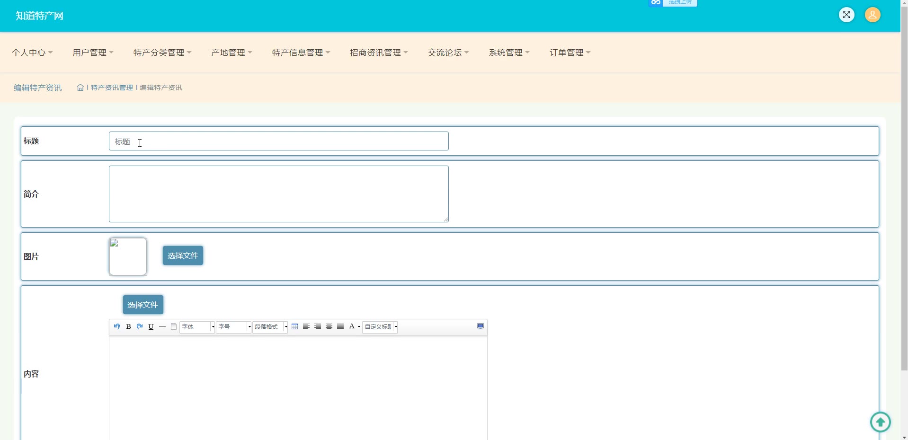Open the font color picker arrow

point(359,327)
